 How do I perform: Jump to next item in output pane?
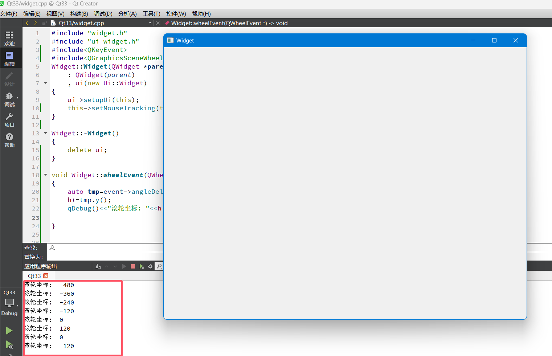click(115, 266)
